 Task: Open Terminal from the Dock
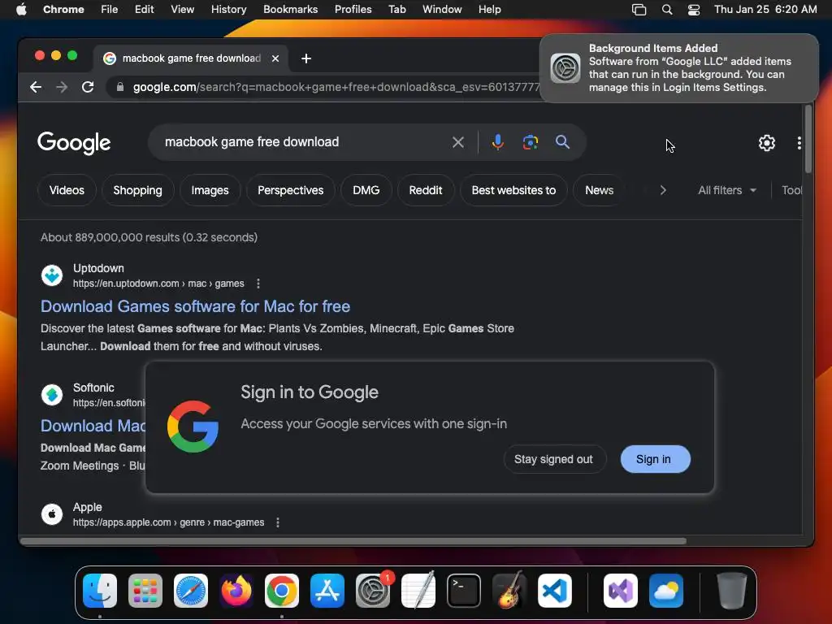pyautogui.click(x=464, y=591)
